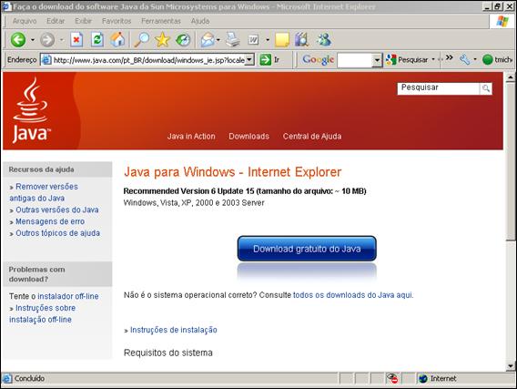The width and height of the screenshot is (517, 389).
Task: Open the Instruções de instalação link
Action: click(174, 330)
